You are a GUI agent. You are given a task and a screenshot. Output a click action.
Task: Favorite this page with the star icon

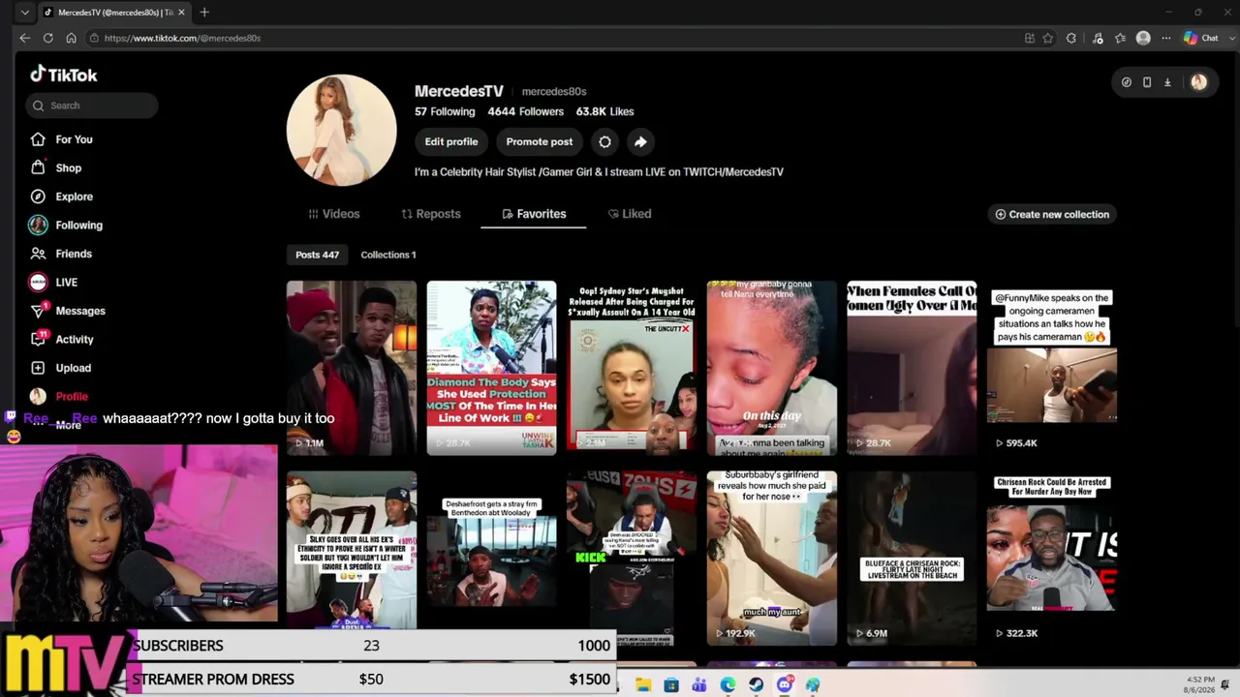tap(1047, 38)
